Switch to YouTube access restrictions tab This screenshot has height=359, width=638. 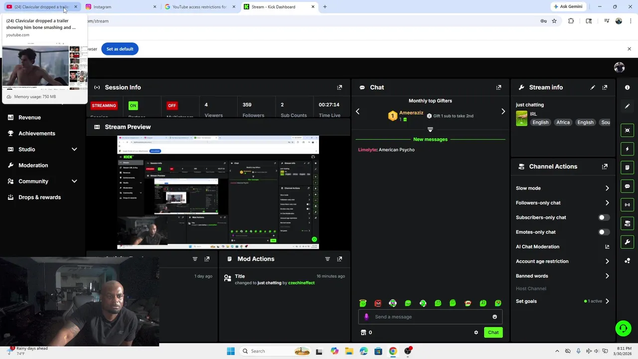[x=199, y=7]
